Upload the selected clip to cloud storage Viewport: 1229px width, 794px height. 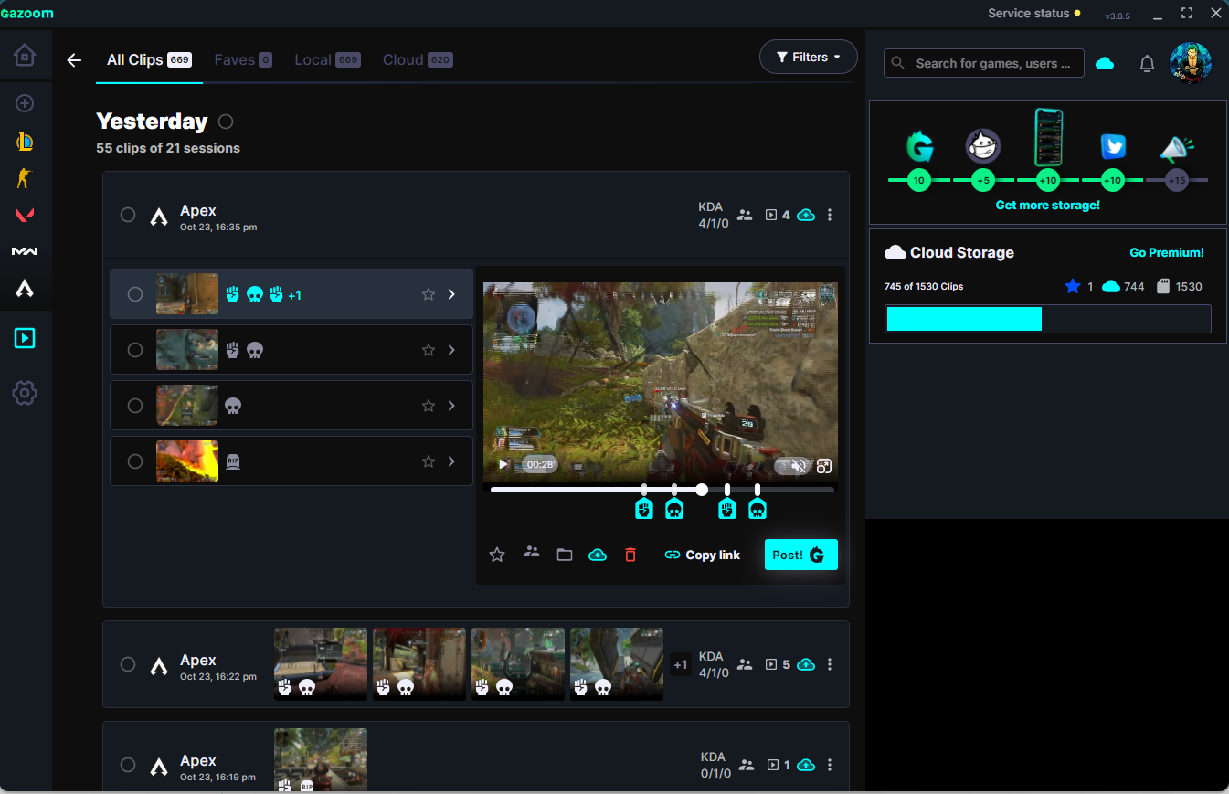coord(598,554)
